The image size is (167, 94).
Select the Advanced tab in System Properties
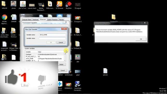click(x=43, y=19)
